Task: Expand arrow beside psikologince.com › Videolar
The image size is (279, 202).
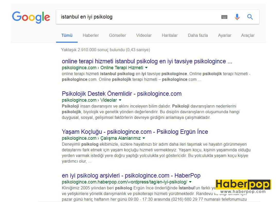Action: tap(120, 100)
